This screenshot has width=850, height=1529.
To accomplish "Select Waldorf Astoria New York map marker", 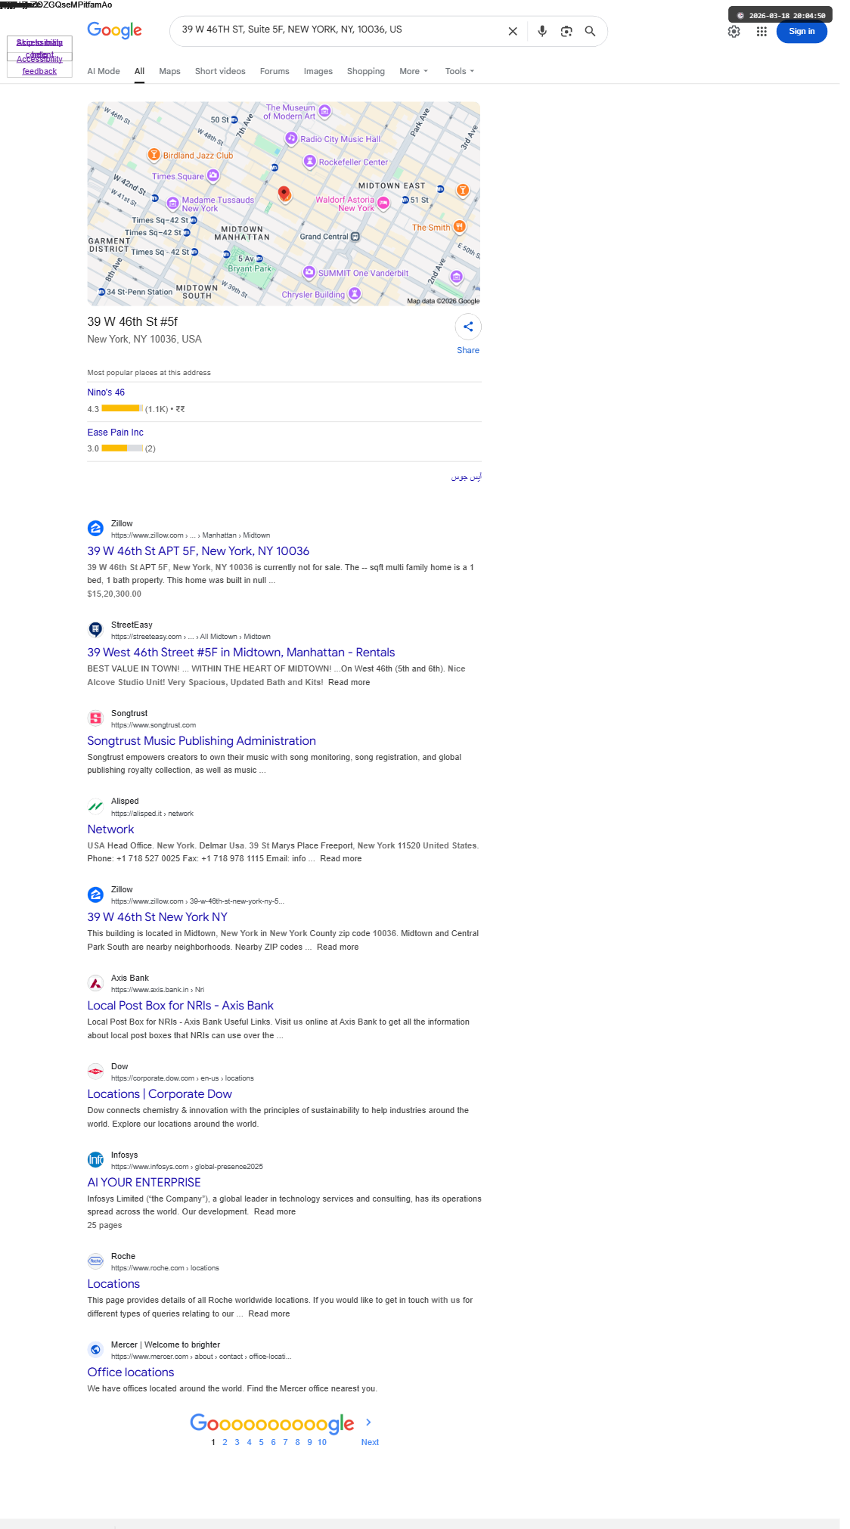I will click(383, 203).
